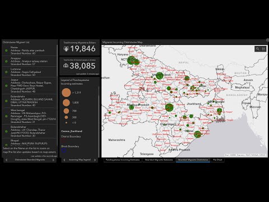Click the Meghalaya label on map
The image size is (269, 202).
tap(242, 88)
